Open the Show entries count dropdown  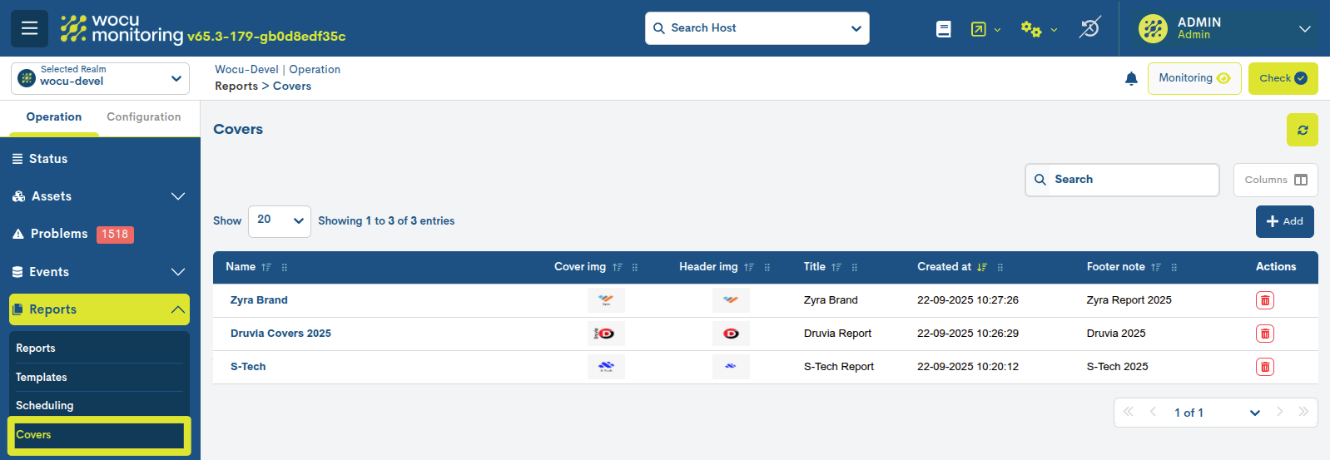coord(279,221)
